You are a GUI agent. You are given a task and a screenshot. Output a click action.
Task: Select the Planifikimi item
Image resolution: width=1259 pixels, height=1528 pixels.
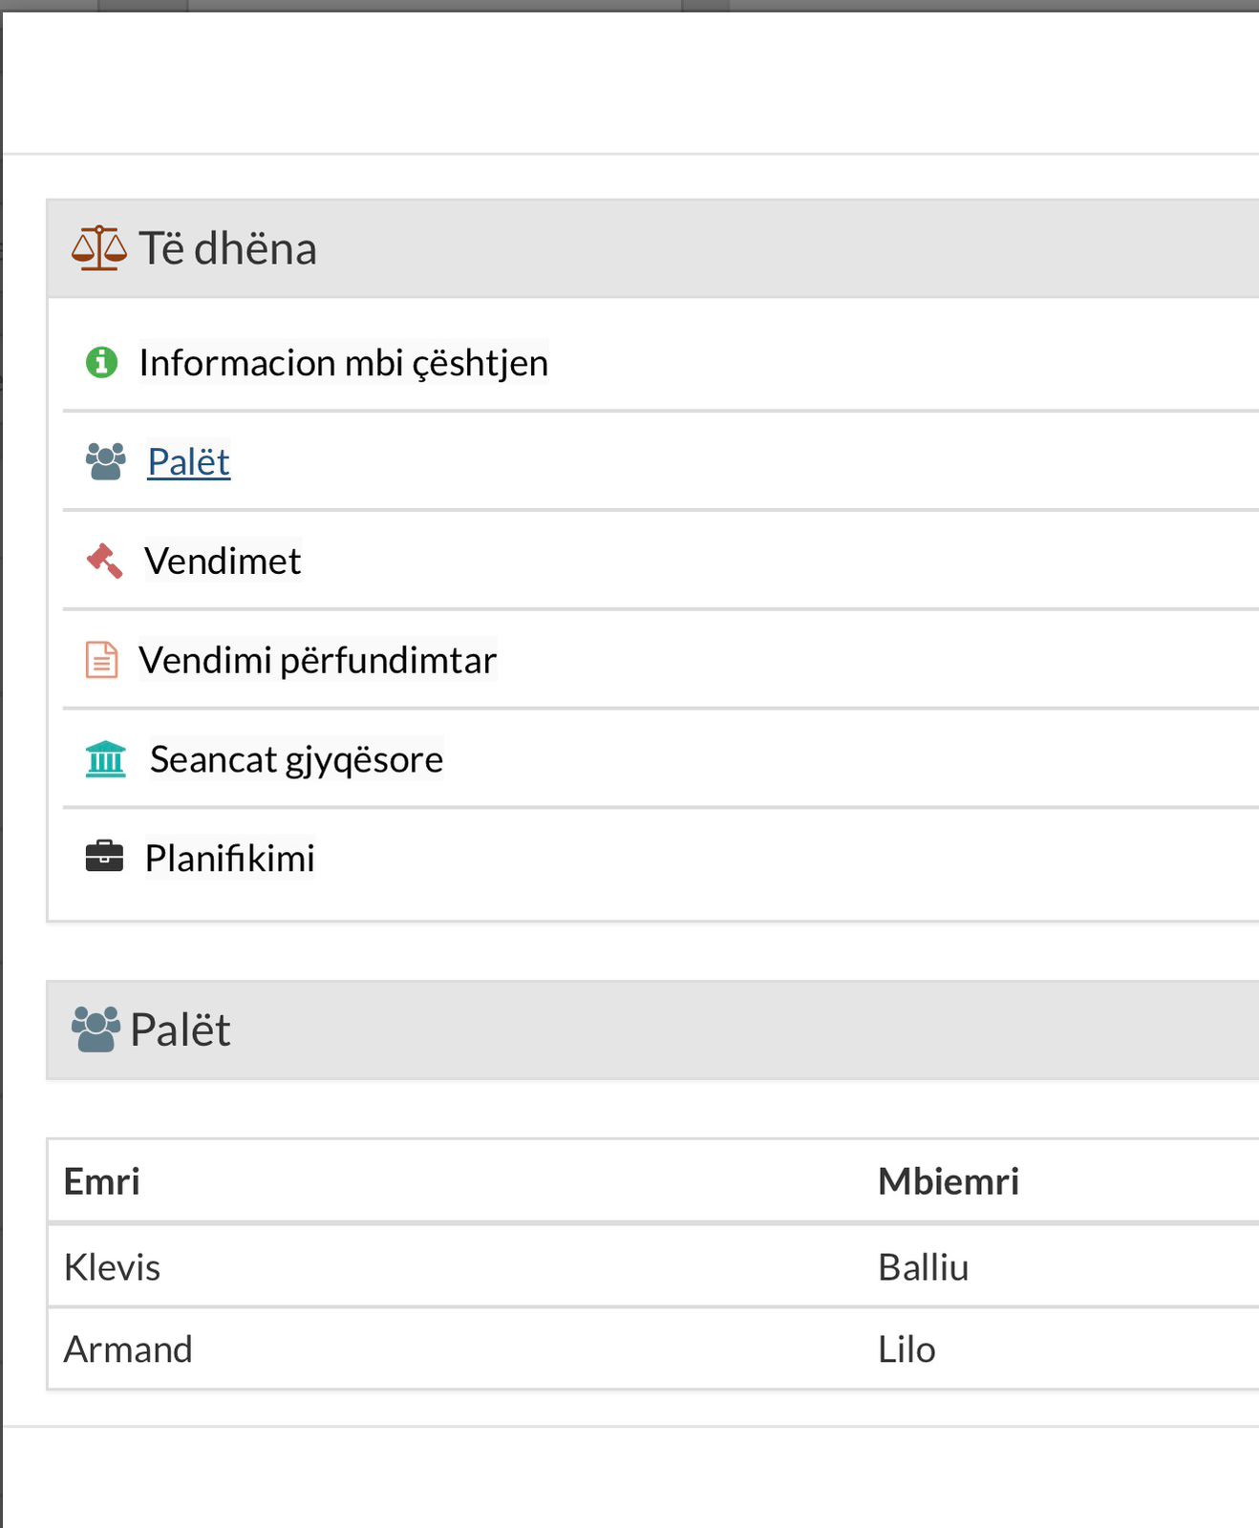click(229, 858)
